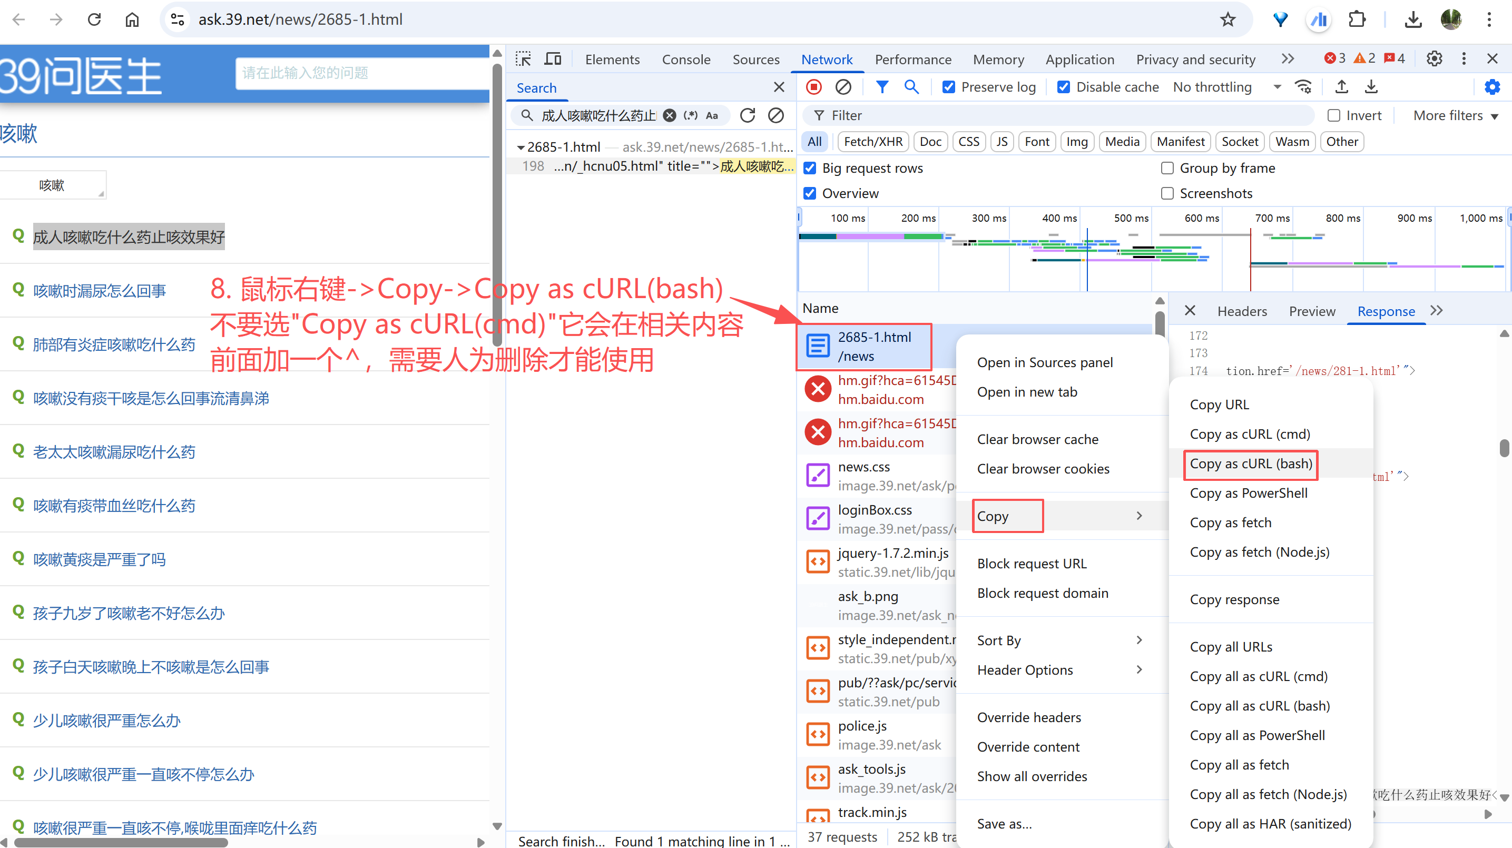1512x848 pixels.
Task: Enable the Group by frame checkbox
Action: point(1167,169)
